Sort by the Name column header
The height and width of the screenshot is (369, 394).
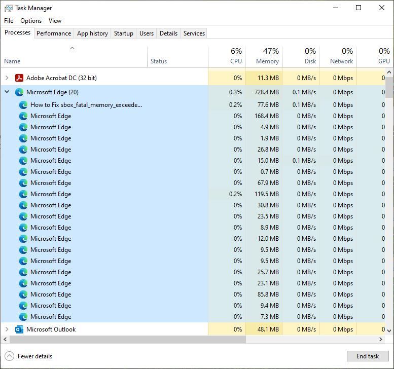(74, 57)
